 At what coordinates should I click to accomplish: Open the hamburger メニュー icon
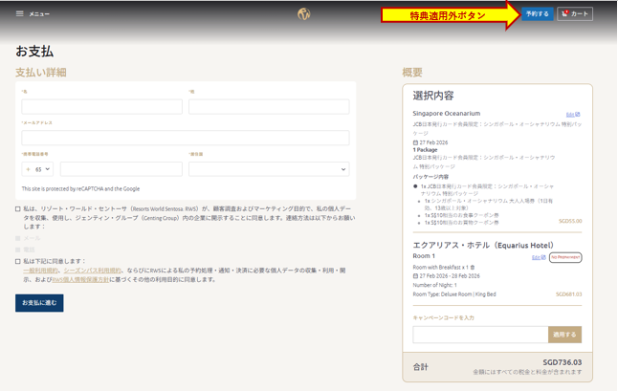[20, 14]
